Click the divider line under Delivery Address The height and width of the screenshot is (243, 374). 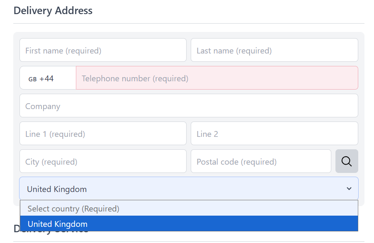189,23
